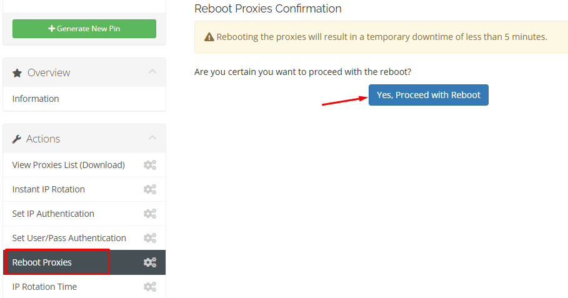This screenshot has width=568, height=298.
Task: Select Instant IP Rotation action
Action: (49, 189)
